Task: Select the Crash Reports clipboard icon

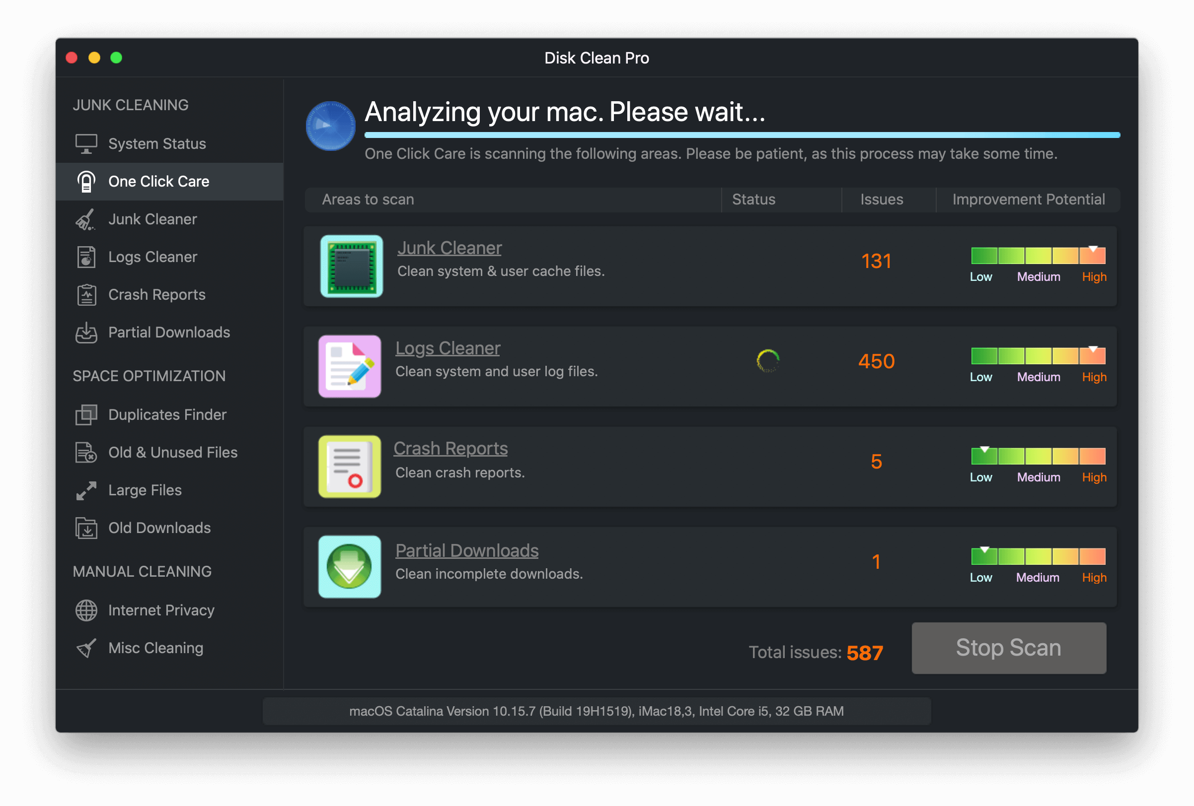Action: coord(86,294)
